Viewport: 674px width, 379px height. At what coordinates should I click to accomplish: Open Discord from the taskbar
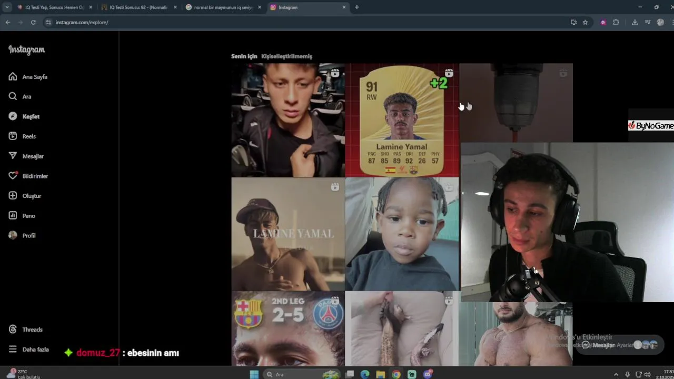pyautogui.click(x=428, y=374)
